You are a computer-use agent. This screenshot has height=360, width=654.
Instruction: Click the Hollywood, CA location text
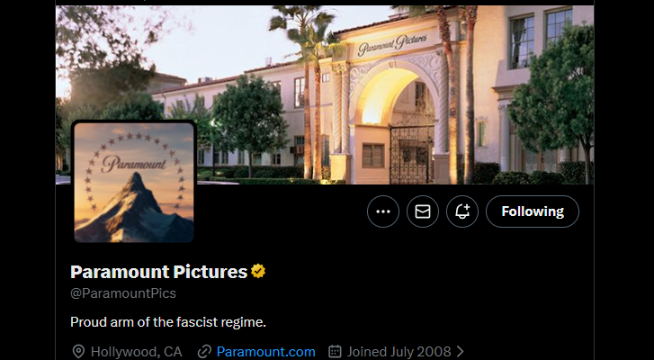tap(133, 351)
